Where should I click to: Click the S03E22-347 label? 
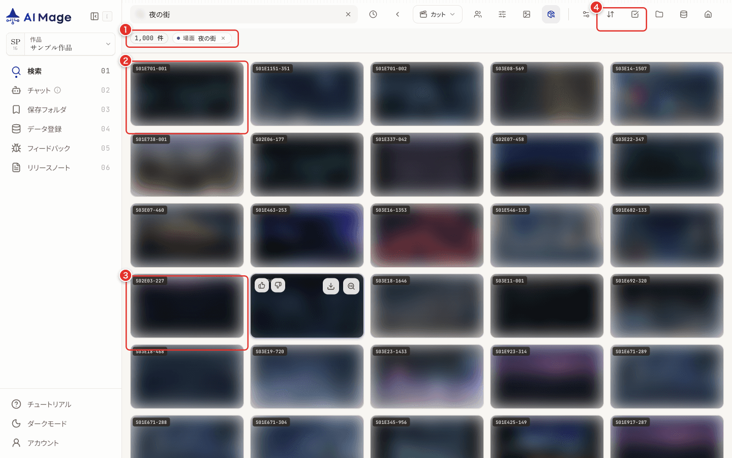coord(630,139)
